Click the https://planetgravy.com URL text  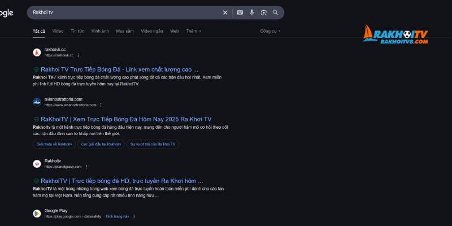click(63, 167)
